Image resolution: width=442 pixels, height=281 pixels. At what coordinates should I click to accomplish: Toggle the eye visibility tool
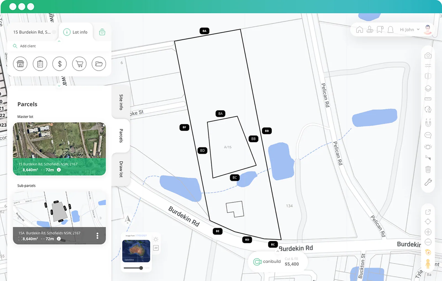click(428, 147)
